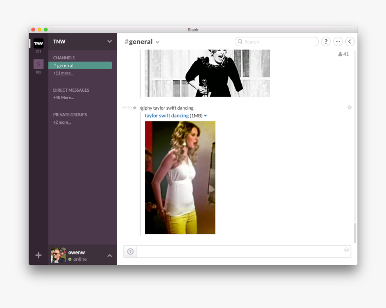Select the general channel in sidebar
Image resolution: width=386 pixels, height=308 pixels.
pos(80,65)
